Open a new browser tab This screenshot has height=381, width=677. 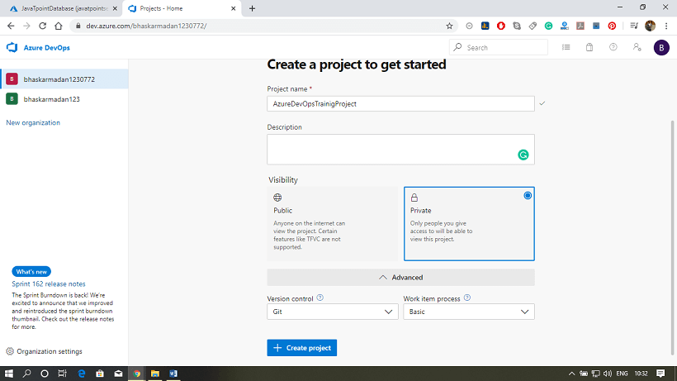pyautogui.click(x=252, y=8)
